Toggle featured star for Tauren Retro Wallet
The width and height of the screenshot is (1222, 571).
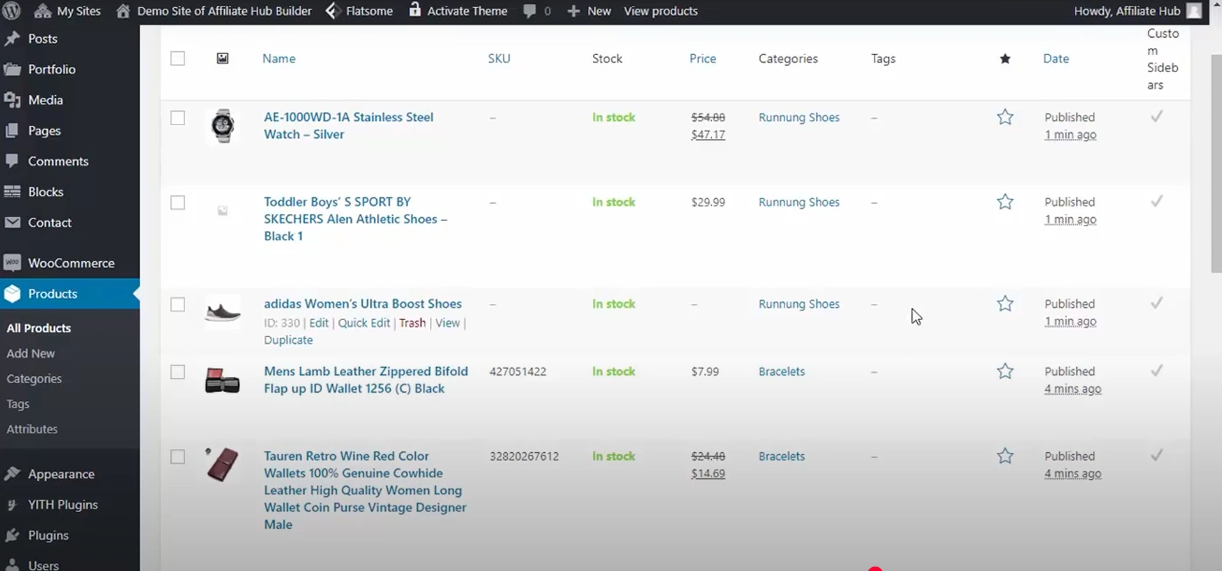coord(1005,456)
